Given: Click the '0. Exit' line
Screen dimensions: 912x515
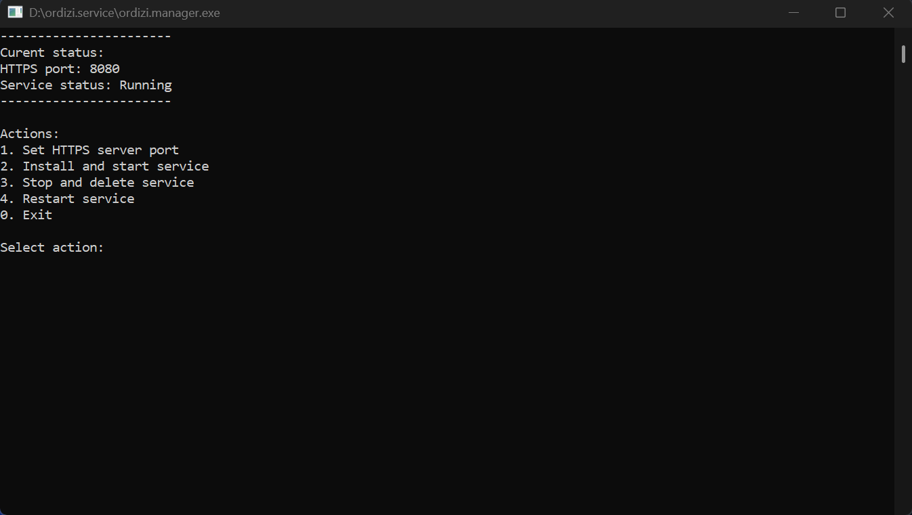Looking at the screenshot, I should (26, 215).
